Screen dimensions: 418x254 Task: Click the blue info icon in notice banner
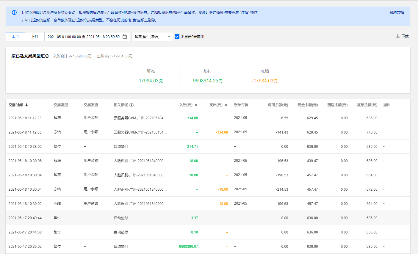14,12
